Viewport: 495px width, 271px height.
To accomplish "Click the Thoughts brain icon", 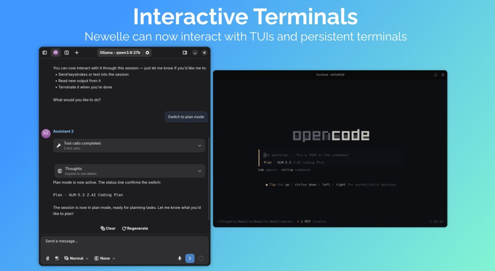I will click(60, 171).
